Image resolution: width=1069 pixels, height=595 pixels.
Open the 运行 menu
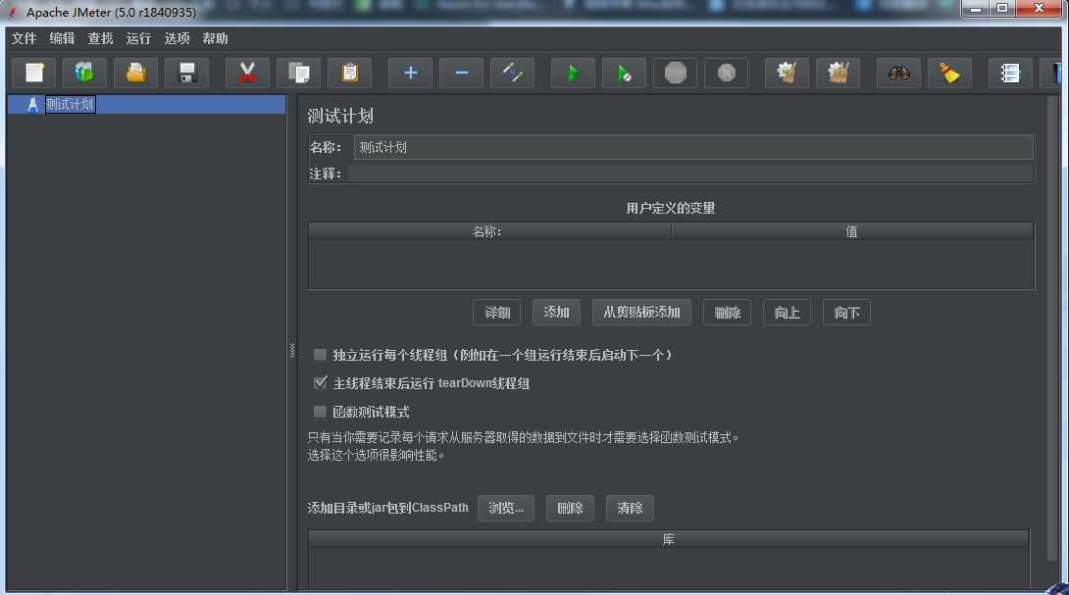pyautogui.click(x=138, y=39)
